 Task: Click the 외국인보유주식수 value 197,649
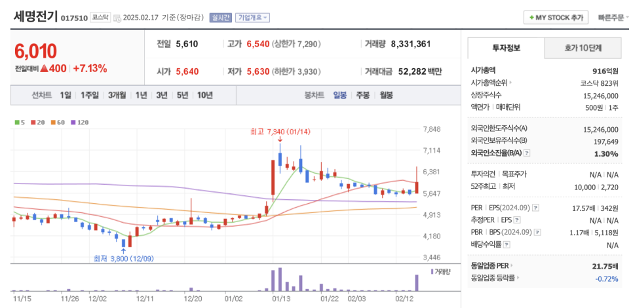605,141
